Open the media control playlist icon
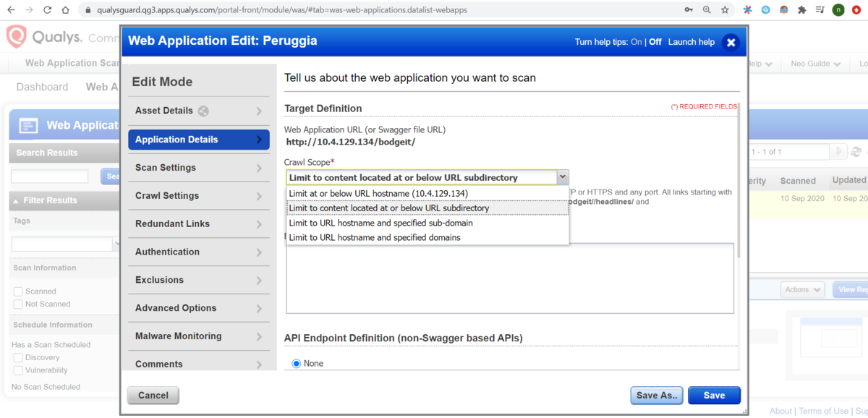 coord(820,10)
